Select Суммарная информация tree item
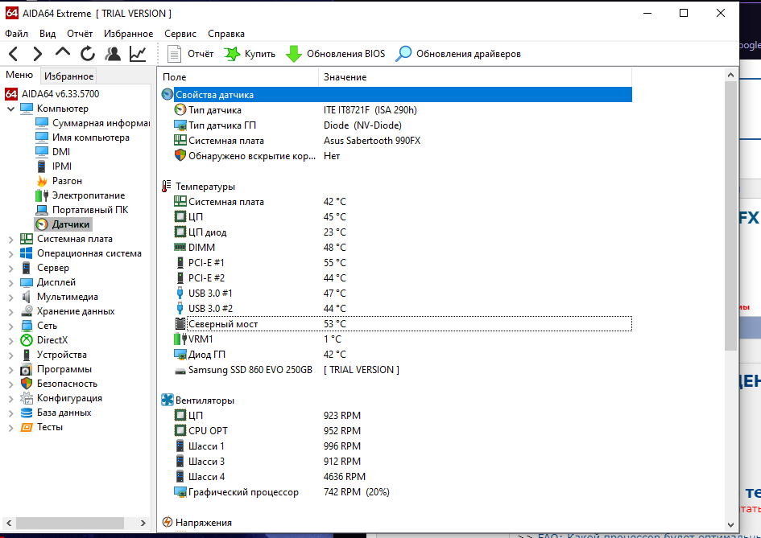The height and width of the screenshot is (538, 761). coord(93,123)
